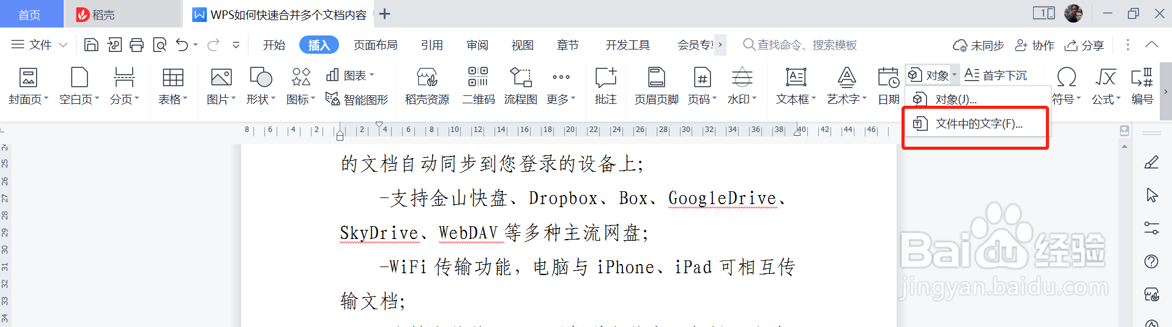Screen dimensions: 1172x327
Task: Open the Icons (图标) library
Action: [300, 86]
